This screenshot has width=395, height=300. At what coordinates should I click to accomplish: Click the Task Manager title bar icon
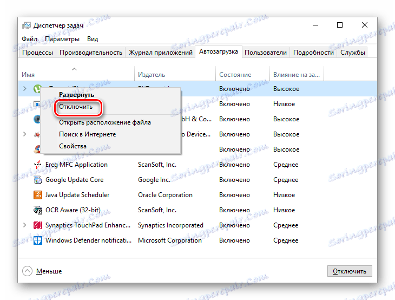coord(26,25)
